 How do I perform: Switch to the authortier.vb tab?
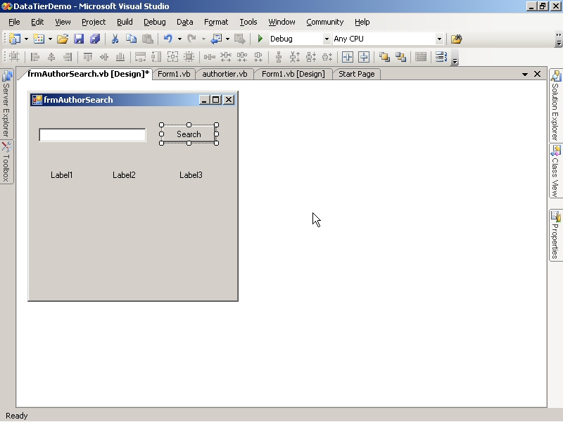[x=224, y=74]
